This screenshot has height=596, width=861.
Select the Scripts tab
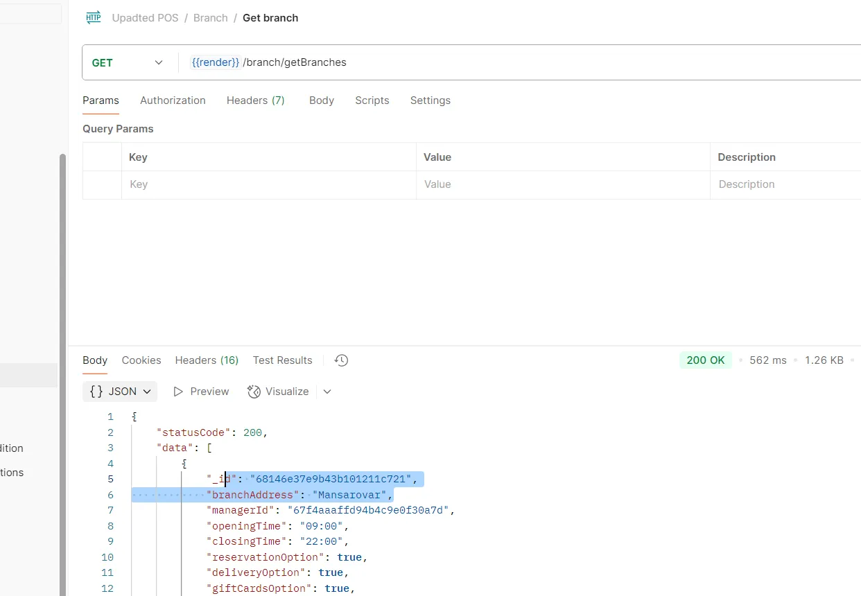coord(372,100)
